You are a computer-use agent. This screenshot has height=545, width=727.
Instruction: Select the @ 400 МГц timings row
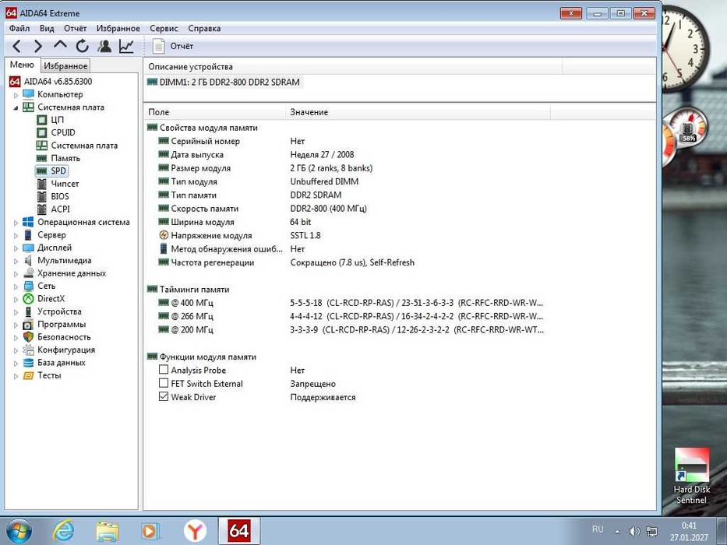point(351,303)
